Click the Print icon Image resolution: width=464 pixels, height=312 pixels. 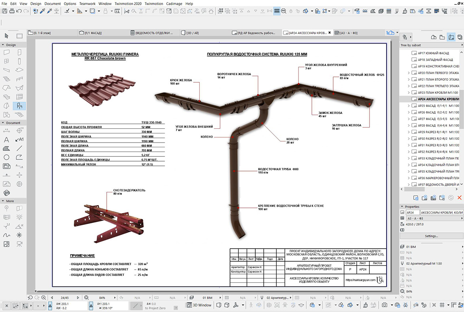click(x=12, y=11)
